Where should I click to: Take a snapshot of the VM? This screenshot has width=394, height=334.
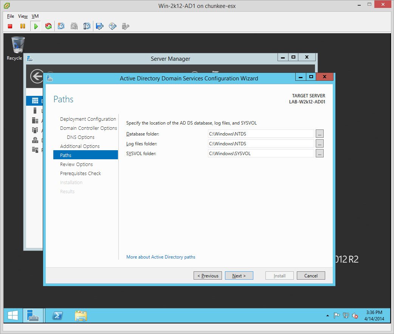tap(61, 26)
